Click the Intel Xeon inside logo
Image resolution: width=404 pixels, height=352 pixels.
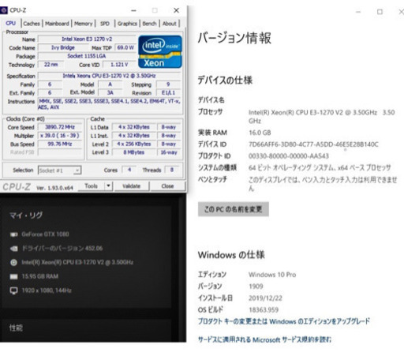(160, 52)
